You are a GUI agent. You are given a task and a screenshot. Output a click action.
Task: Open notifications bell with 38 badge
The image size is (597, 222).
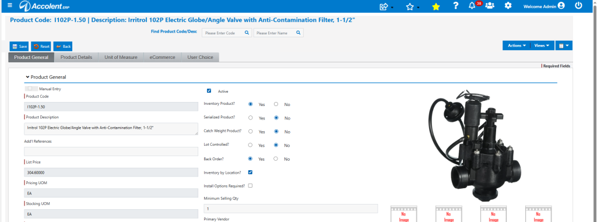tap(472, 6)
